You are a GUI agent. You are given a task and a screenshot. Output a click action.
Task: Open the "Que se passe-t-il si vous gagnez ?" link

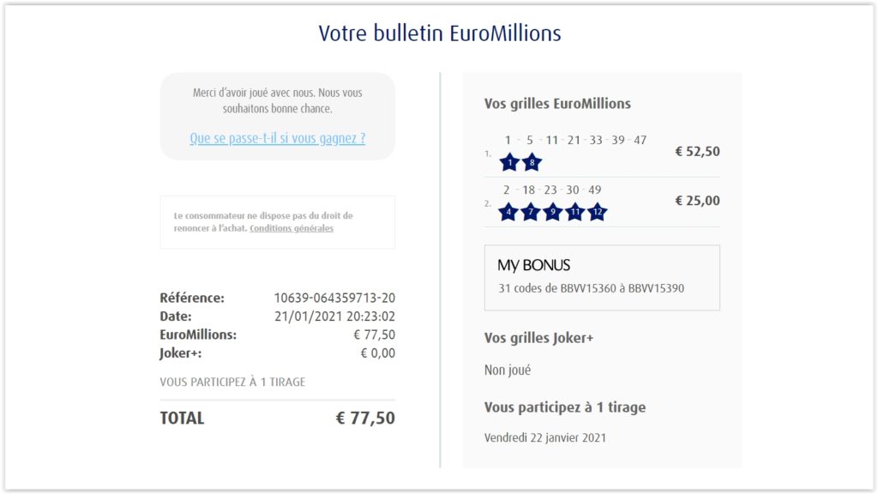pos(277,138)
